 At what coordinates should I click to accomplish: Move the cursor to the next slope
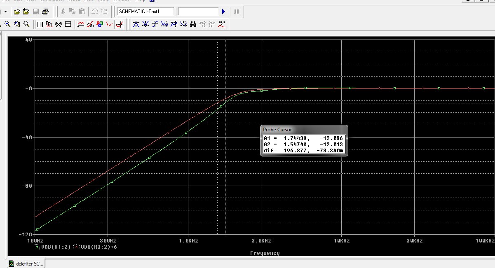pyautogui.click(x=155, y=24)
